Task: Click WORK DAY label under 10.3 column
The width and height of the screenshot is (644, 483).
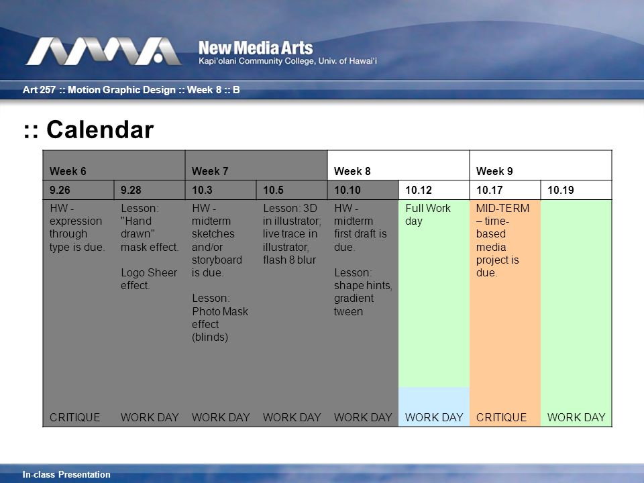Action: [221, 417]
